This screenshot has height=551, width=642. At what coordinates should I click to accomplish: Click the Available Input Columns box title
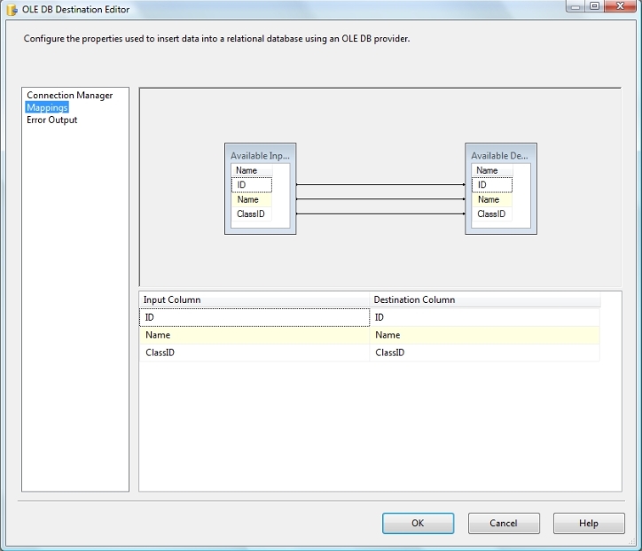260,155
